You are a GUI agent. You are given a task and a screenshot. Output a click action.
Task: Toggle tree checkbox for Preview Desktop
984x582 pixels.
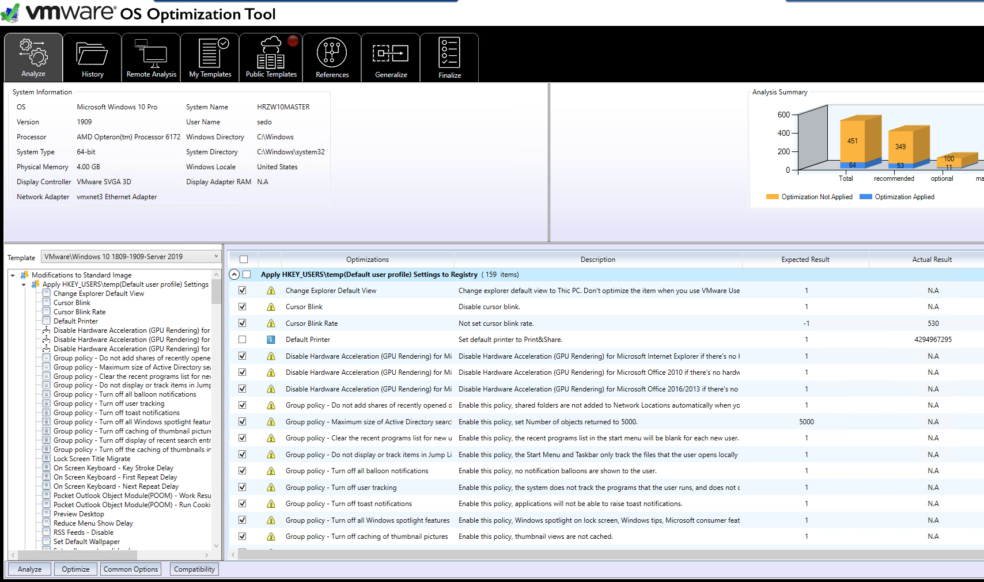click(47, 514)
